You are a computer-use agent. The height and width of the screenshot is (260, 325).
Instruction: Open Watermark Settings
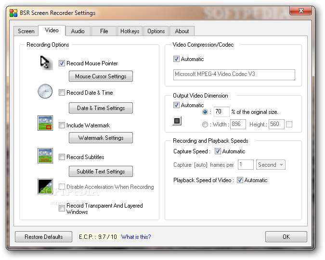pos(101,138)
